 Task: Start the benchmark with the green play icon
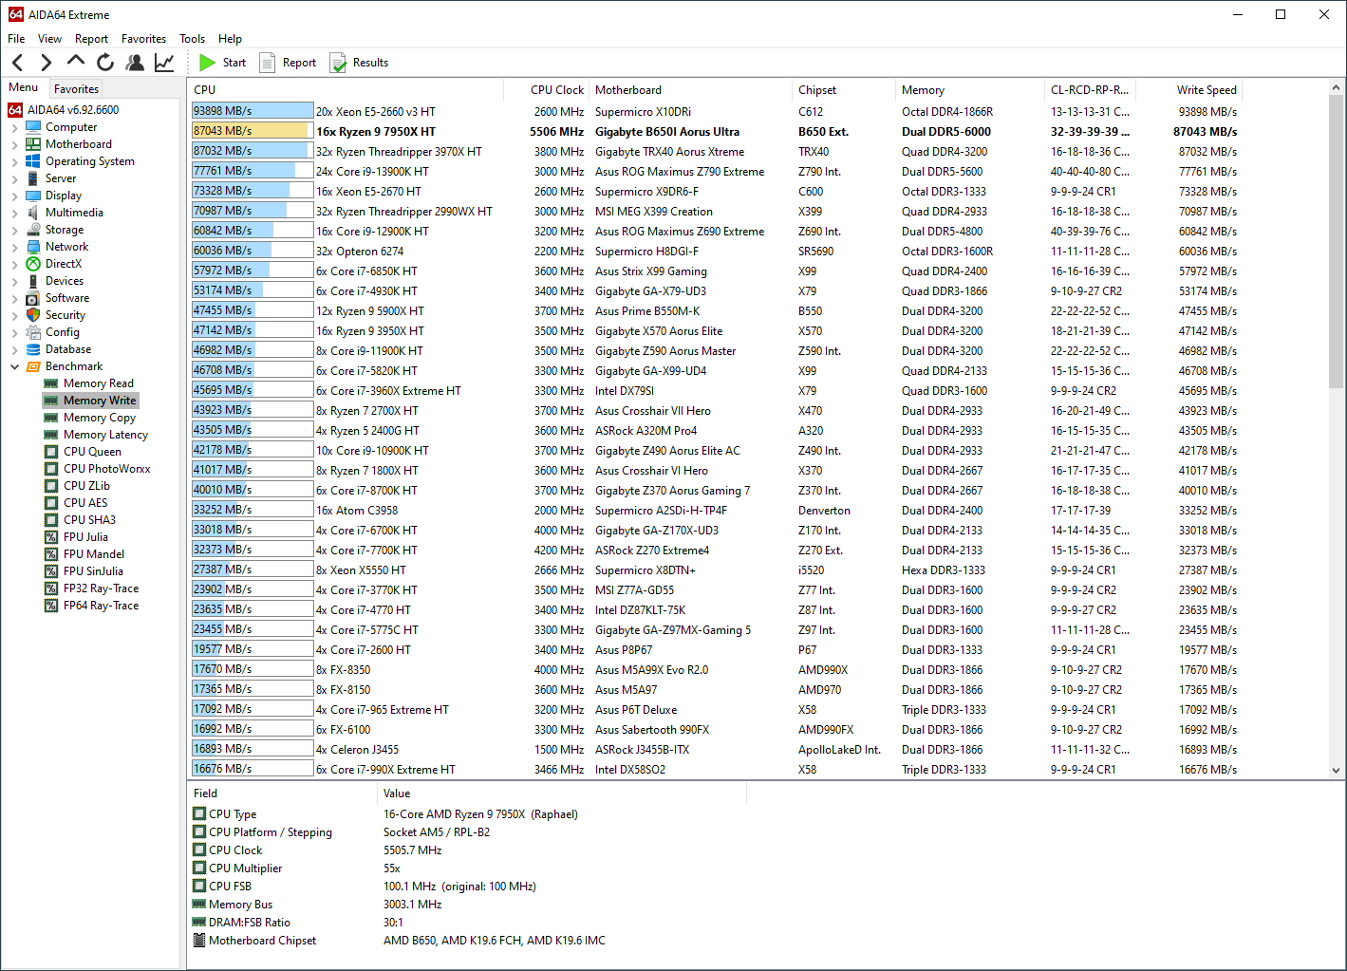point(208,63)
